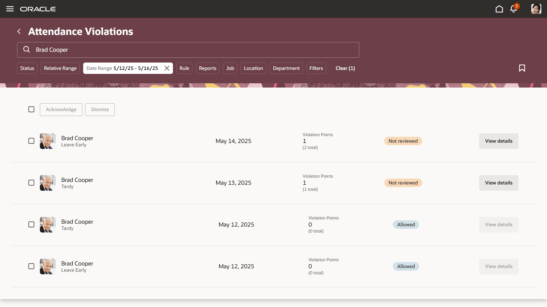
Task: Remove the Date Range filter with X
Action: tap(167, 68)
